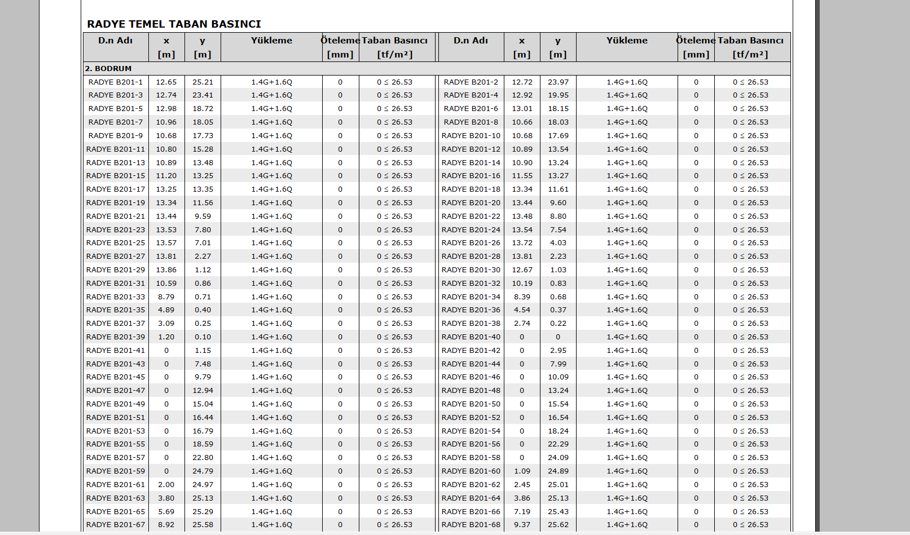Select RADYE B201-25 name cell
Screen dimensions: 910x535
[x=116, y=243]
